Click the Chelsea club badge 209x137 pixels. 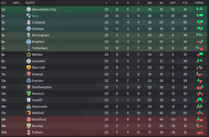click(29, 29)
